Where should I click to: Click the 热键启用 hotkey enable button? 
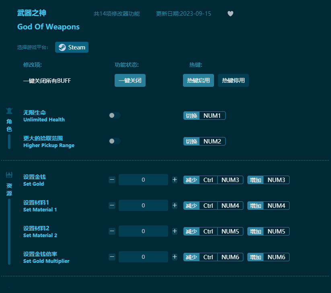pyautogui.click(x=198, y=80)
